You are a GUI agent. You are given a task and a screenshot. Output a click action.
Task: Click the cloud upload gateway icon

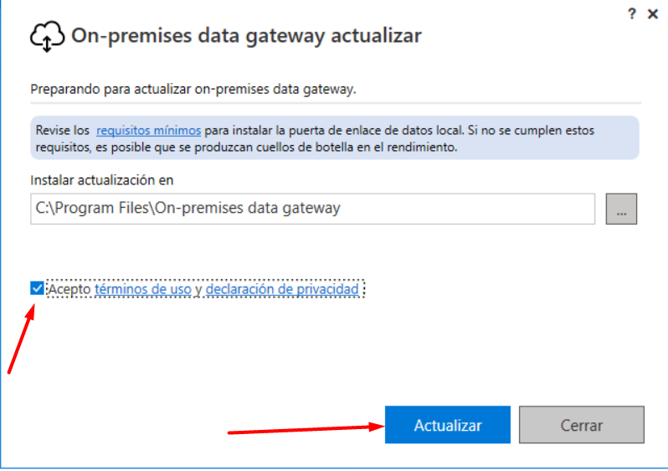[47, 36]
